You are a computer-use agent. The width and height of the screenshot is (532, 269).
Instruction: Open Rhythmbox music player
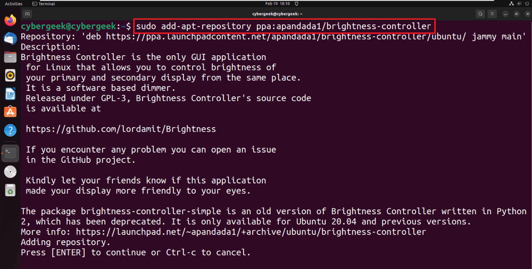tap(10, 75)
